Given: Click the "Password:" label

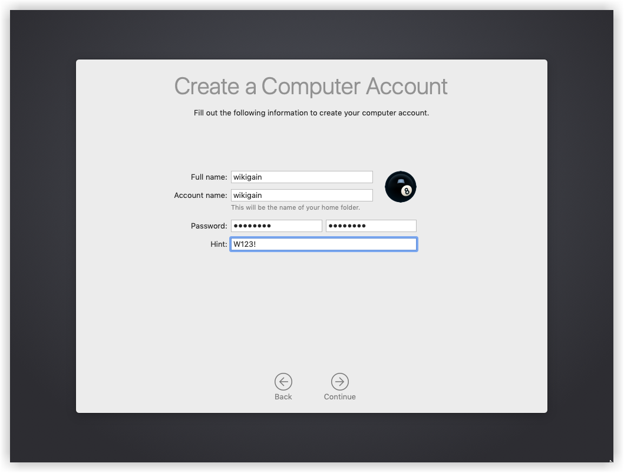Looking at the screenshot, I should point(209,226).
